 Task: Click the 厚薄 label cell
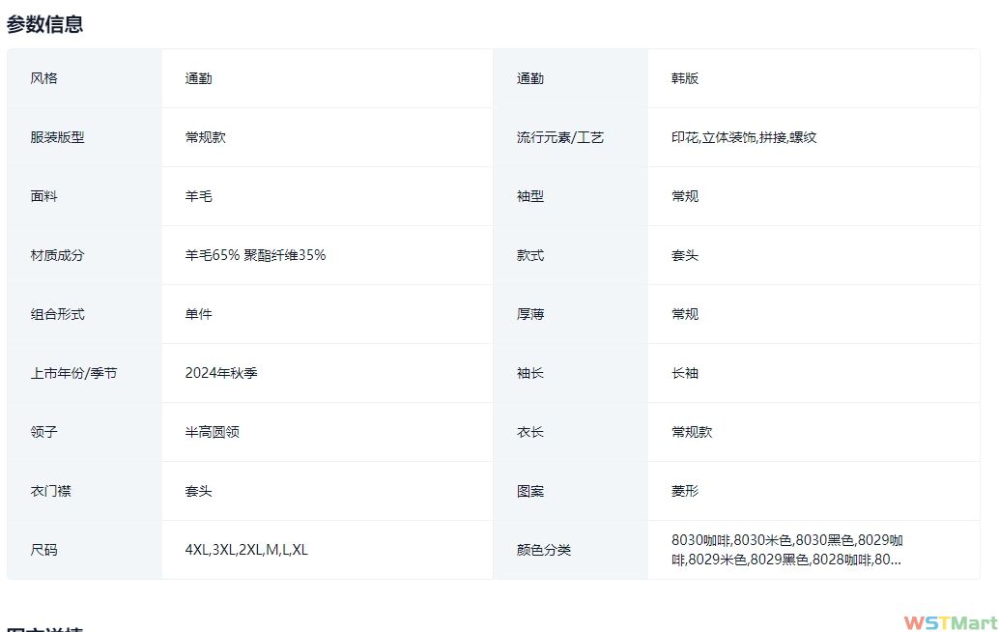click(530, 314)
